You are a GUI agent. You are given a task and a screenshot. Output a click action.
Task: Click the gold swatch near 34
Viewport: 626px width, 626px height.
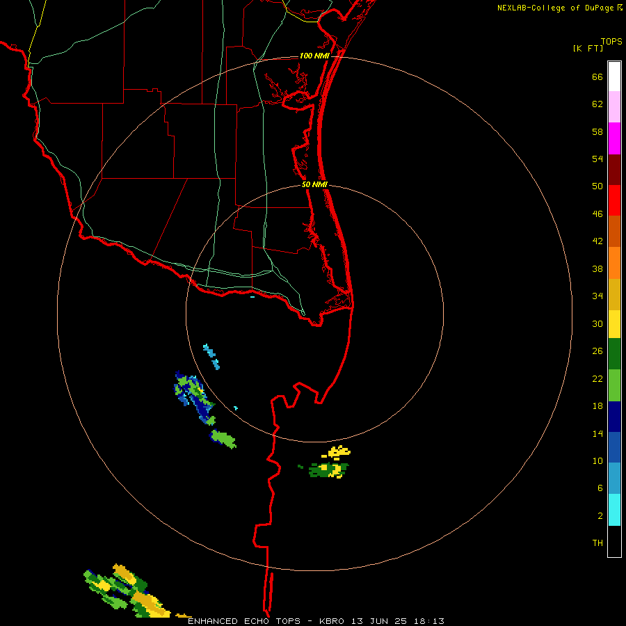click(x=614, y=294)
